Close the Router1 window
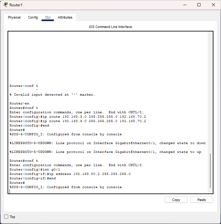 213,5
